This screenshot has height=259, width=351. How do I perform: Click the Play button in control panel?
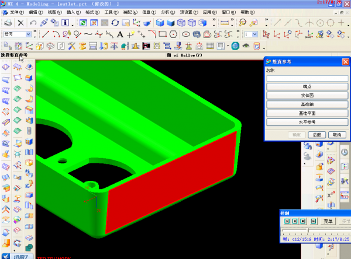point(287,221)
